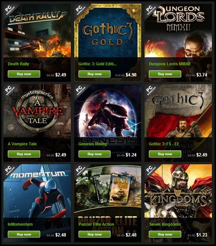
Task: Open the Seven Kingdoms title link
Action: [x=165, y=224]
